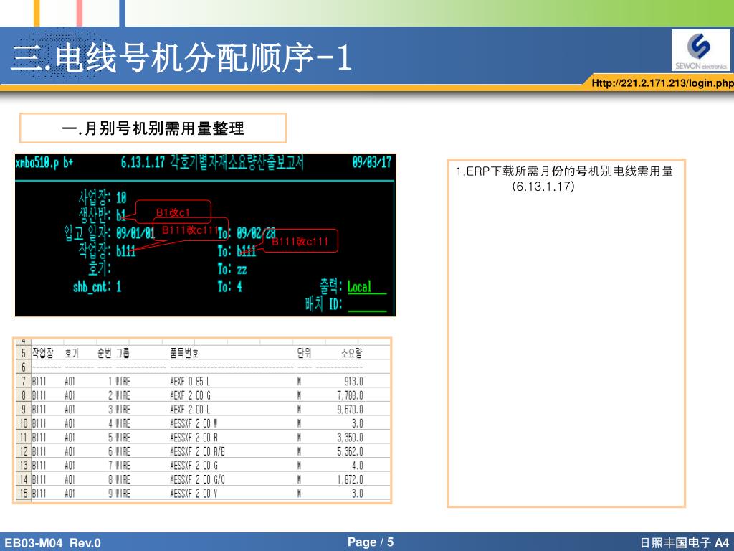
Task: Click the quantity 4.0 in row 13
Action: click(357, 466)
